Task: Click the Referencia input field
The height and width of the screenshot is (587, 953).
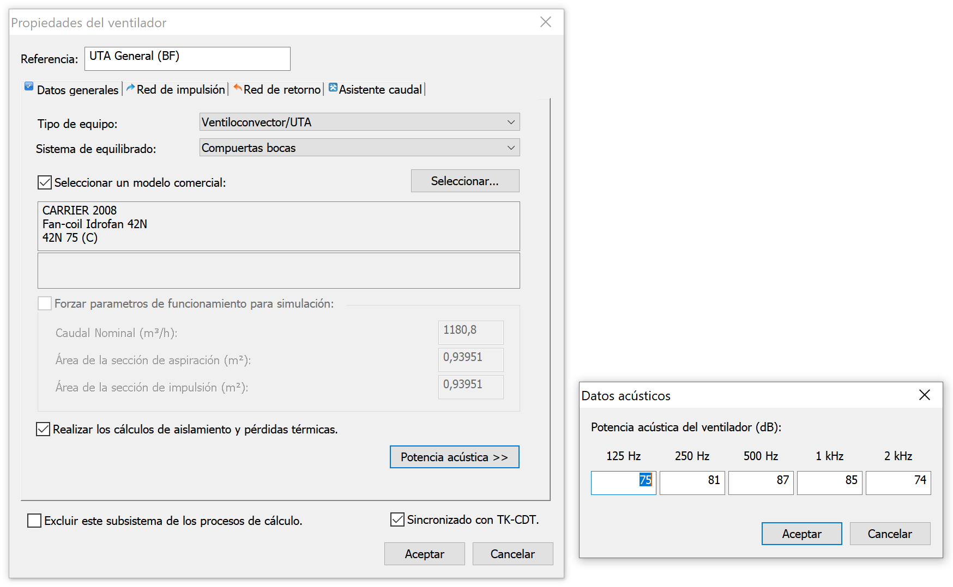Action: [188, 58]
